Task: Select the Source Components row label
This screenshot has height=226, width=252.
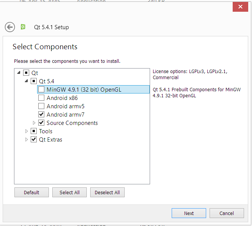Action: click(72, 123)
